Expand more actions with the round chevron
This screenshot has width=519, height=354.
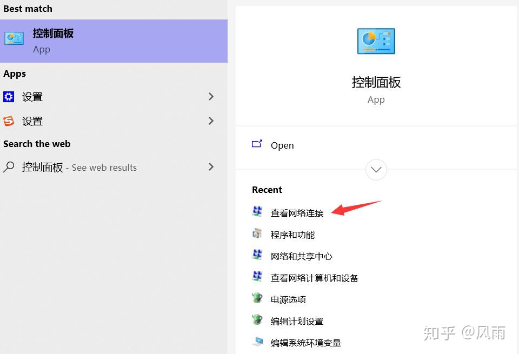(376, 169)
